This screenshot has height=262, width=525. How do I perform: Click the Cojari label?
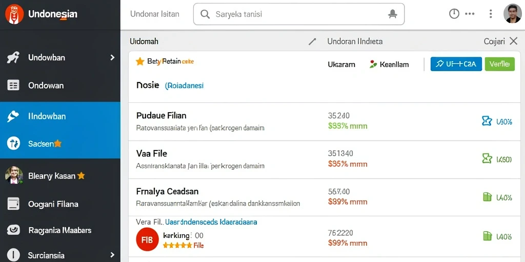[x=494, y=41]
